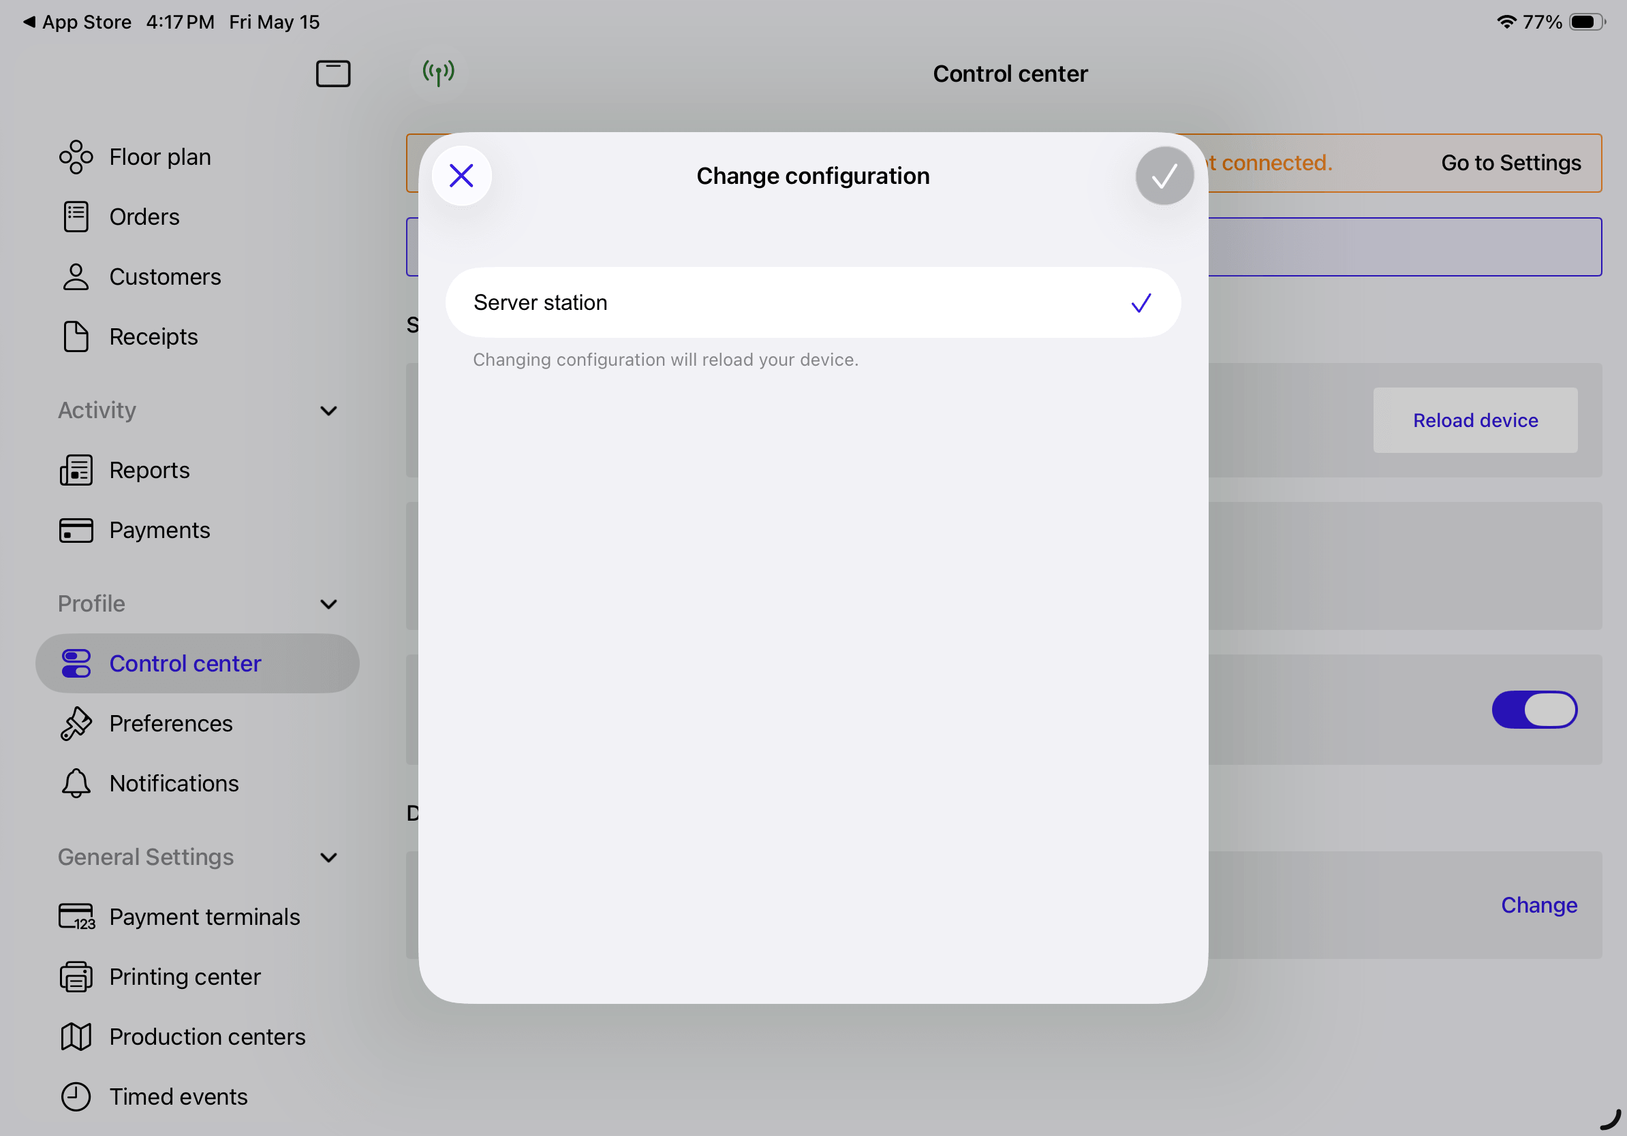
Task: Open Floor plan menu item
Action: pos(198,157)
